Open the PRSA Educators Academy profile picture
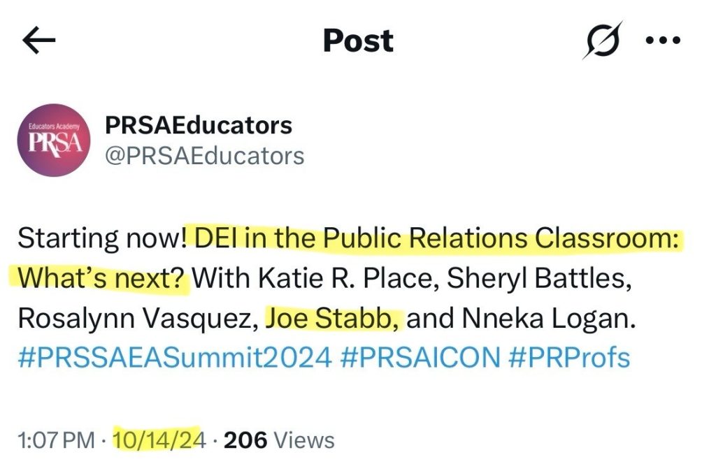Screen dimensions: 716x471 (54, 140)
